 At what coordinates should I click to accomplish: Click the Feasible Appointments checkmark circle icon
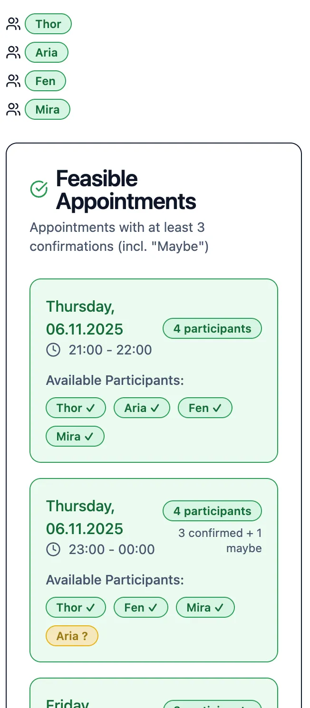pos(39,189)
